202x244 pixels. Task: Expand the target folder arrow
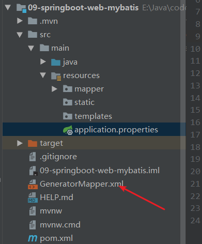coord(20,143)
